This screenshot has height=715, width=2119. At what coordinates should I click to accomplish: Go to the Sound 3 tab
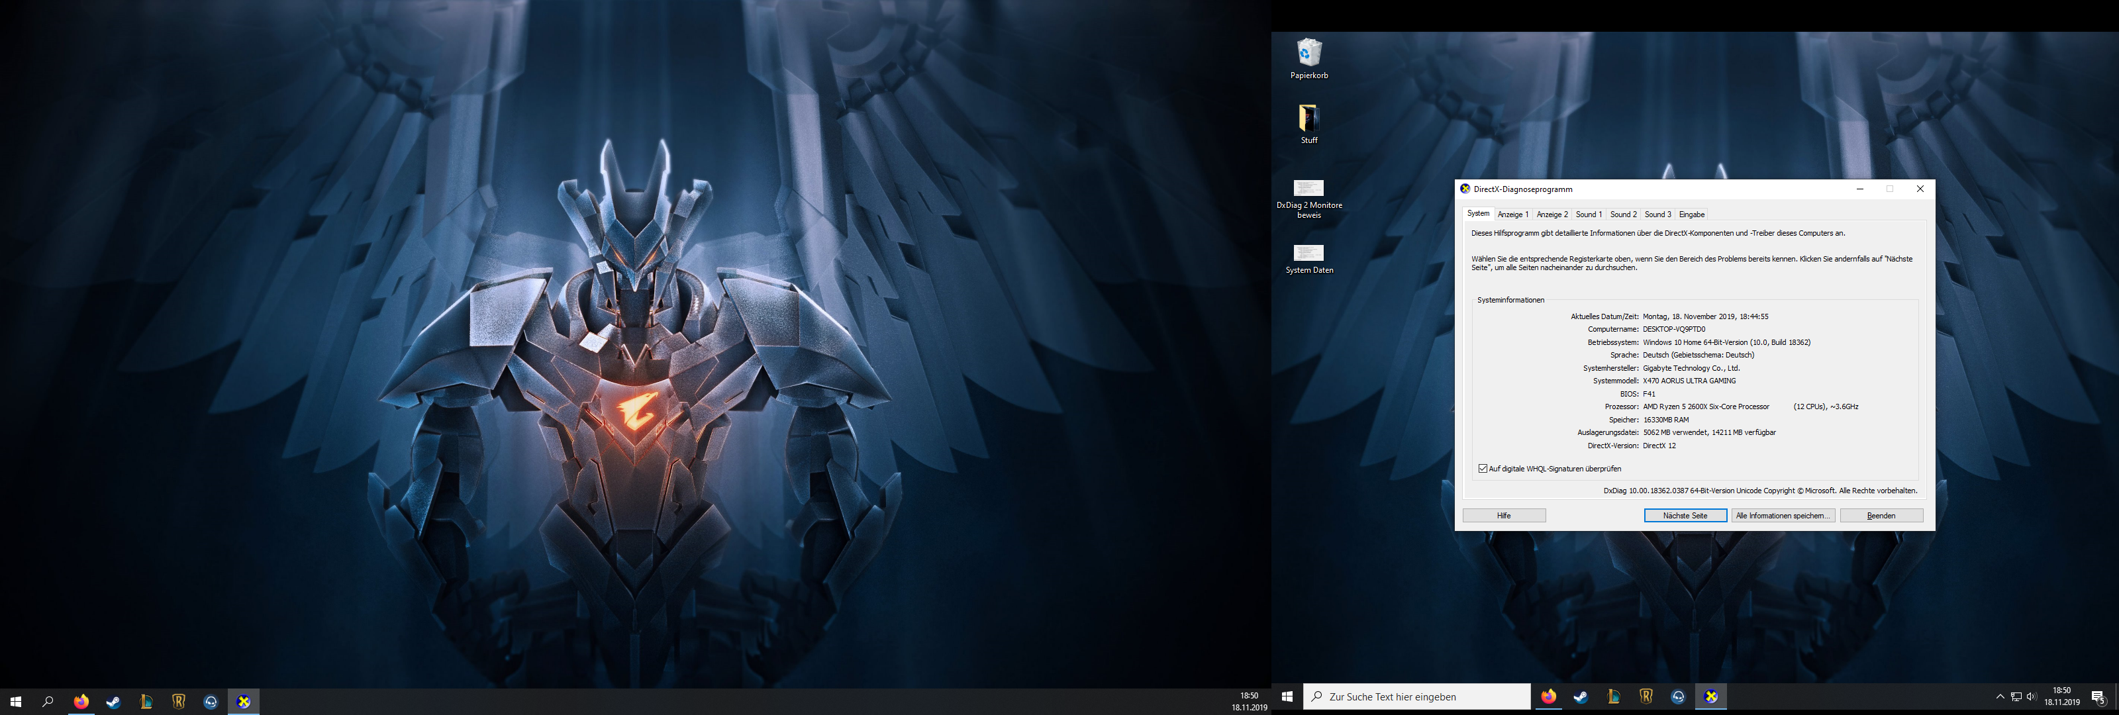pos(1657,214)
